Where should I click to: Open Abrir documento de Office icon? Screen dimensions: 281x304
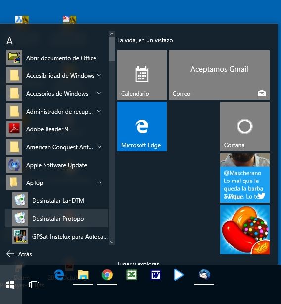[14, 58]
